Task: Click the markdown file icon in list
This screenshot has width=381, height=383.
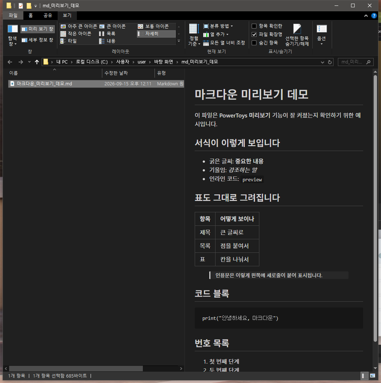Action: click(12, 84)
